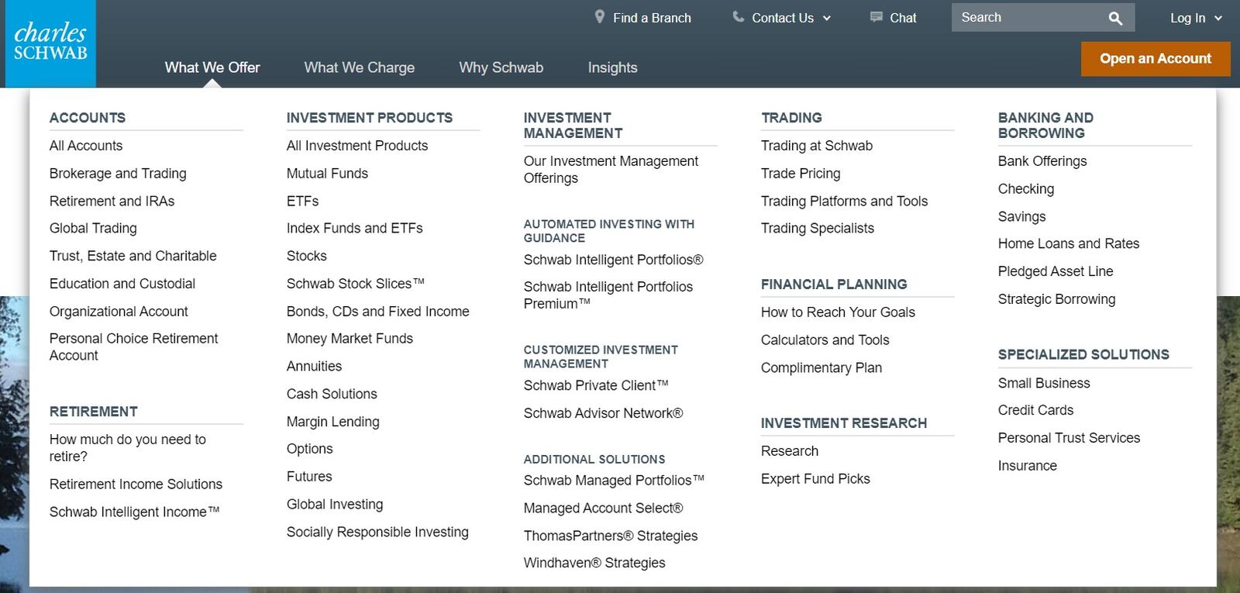Click How much do you need to retire
Image resolution: width=1240 pixels, height=593 pixels.
pyautogui.click(x=128, y=448)
